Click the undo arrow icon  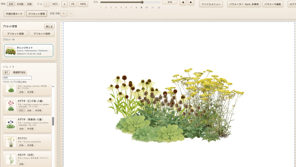coord(64,14)
